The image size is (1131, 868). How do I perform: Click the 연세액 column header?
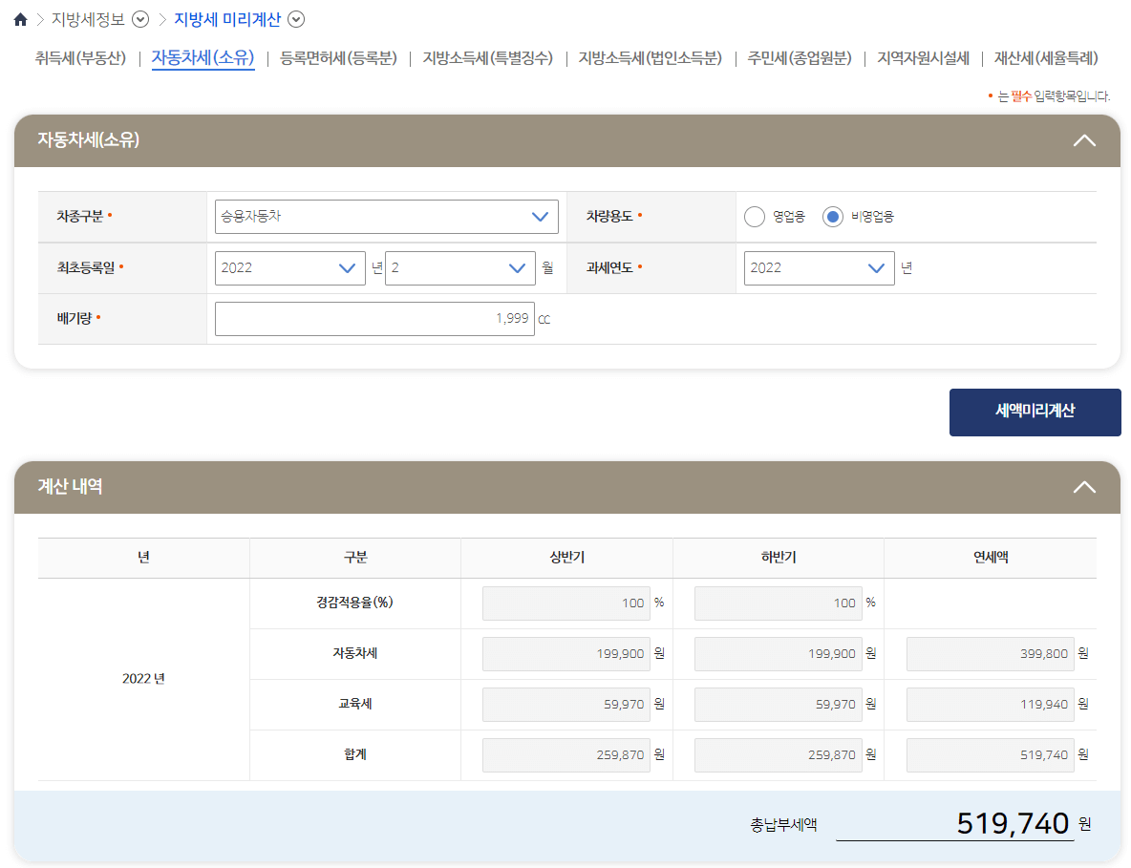(x=991, y=558)
